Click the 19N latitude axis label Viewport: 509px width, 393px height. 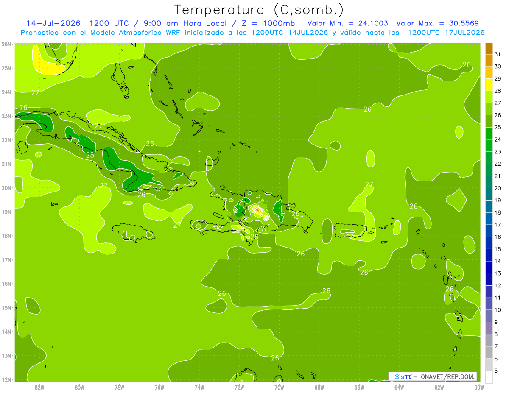(x=6, y=212)
